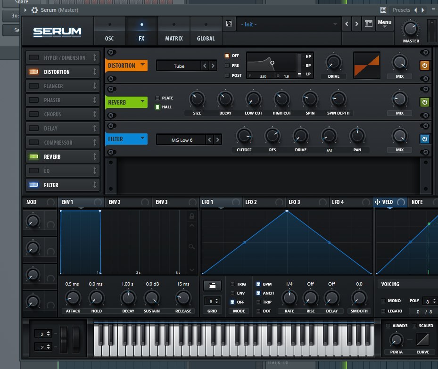Enable MONO voicing checkbox

383,301
